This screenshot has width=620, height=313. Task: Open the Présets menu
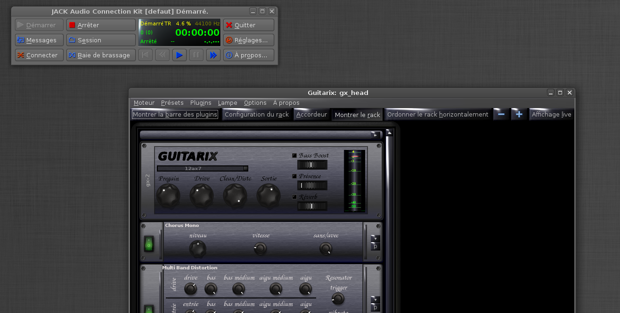[172, 103]
